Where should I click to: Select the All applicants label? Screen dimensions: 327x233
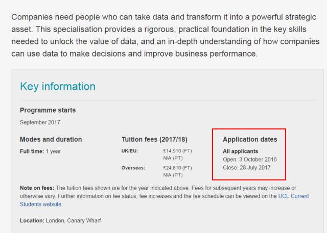(x=241, y=151)
